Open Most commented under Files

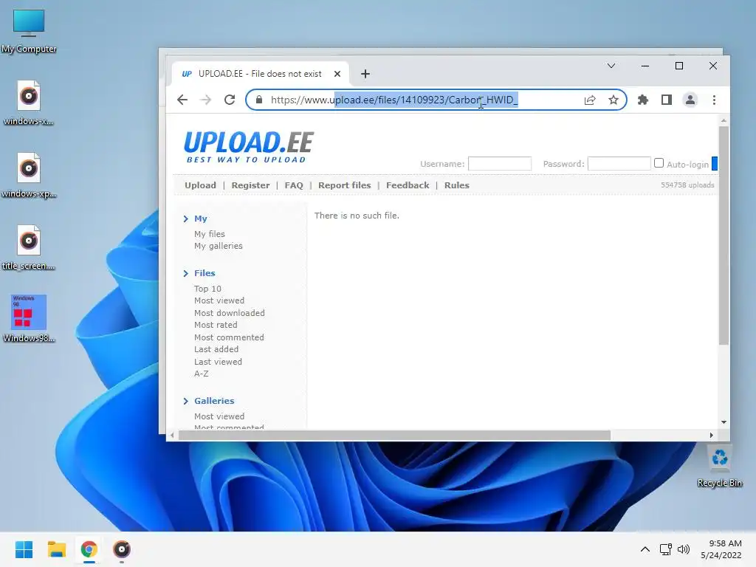point(229,337)
